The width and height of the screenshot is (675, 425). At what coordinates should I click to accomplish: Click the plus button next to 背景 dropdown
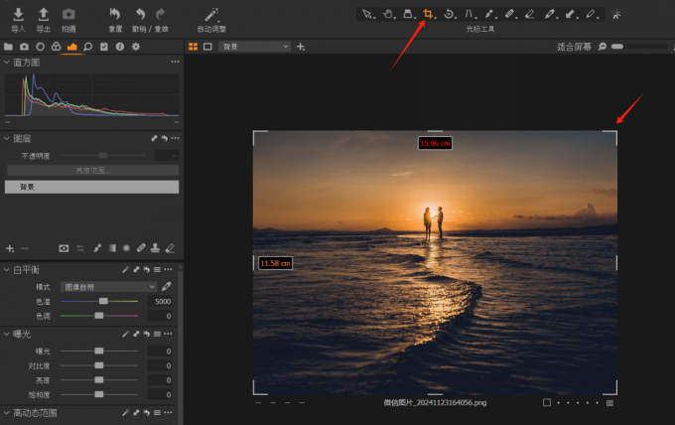(301, 47)
